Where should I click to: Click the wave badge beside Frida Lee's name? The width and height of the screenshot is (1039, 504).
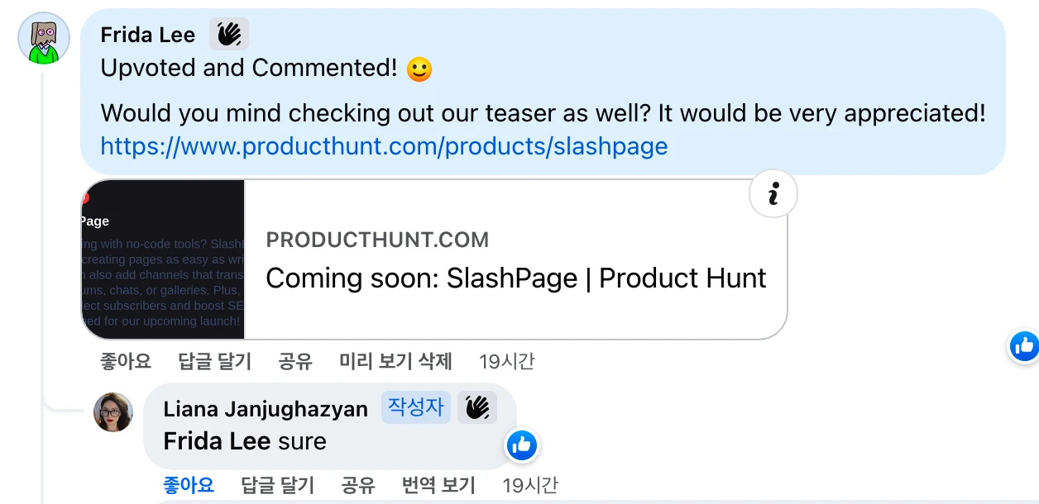pos(228,35)
